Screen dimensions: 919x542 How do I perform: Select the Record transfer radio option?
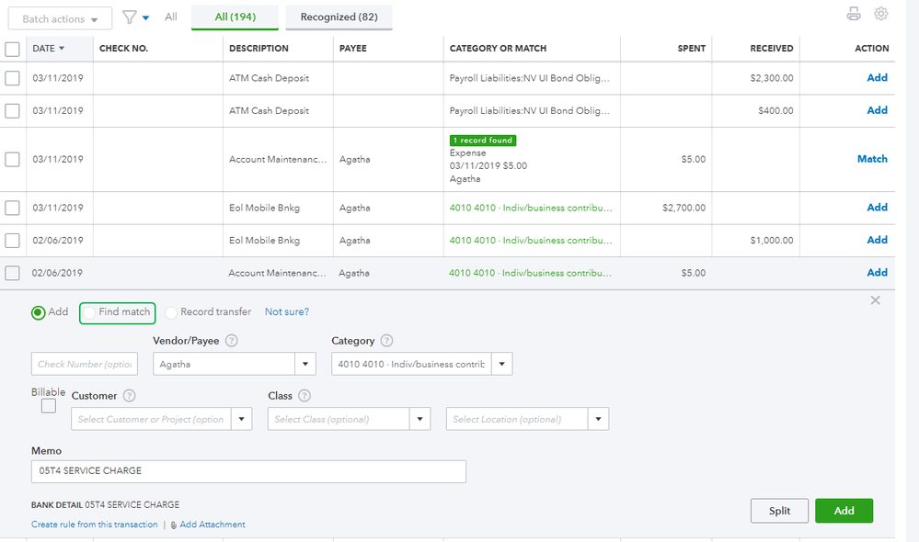pyautogui.click(x=171, y=312)
